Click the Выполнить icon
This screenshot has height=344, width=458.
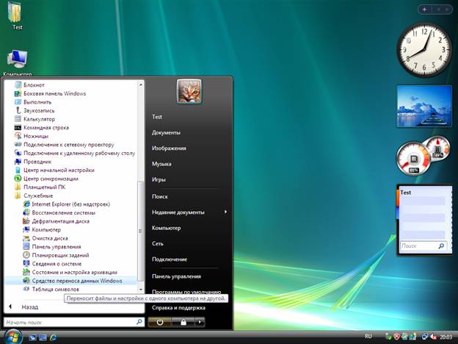click(x=18, y=102)
